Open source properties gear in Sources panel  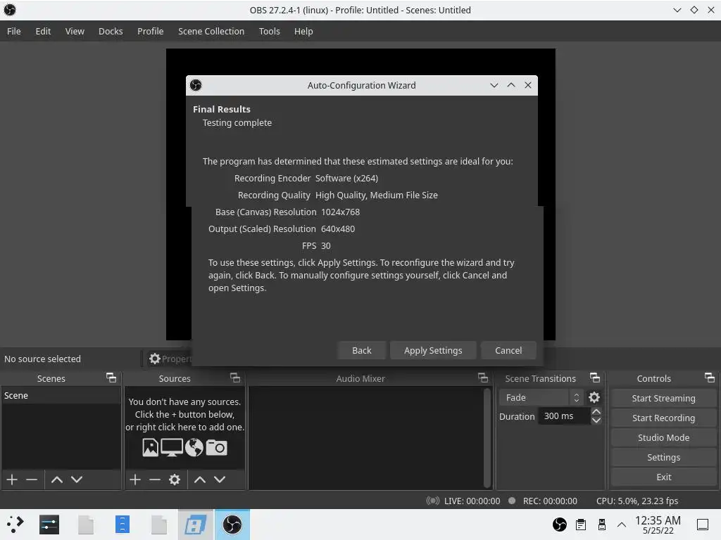(175, 480)
